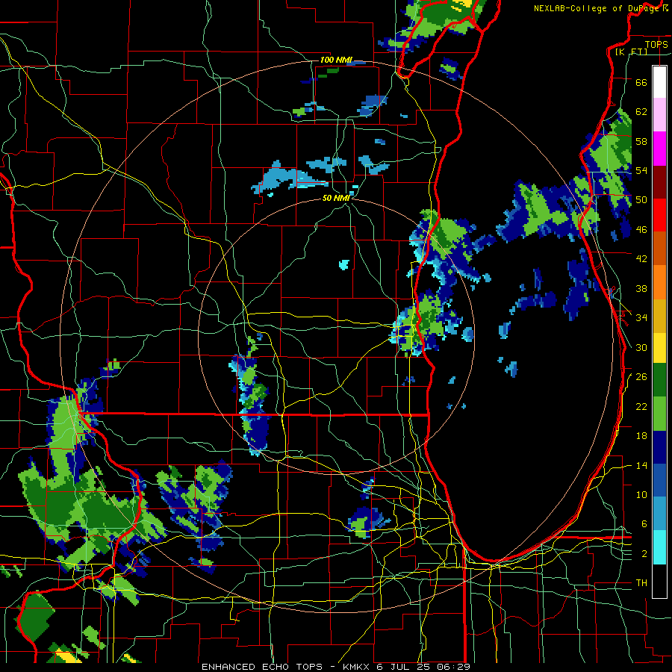Select the bright orange legend swatch

[659, 281]
